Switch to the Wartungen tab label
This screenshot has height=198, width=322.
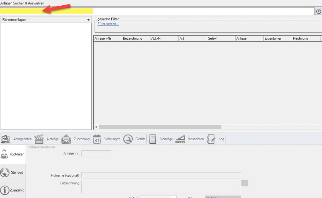pyautogui.click(x=112, y=139)
